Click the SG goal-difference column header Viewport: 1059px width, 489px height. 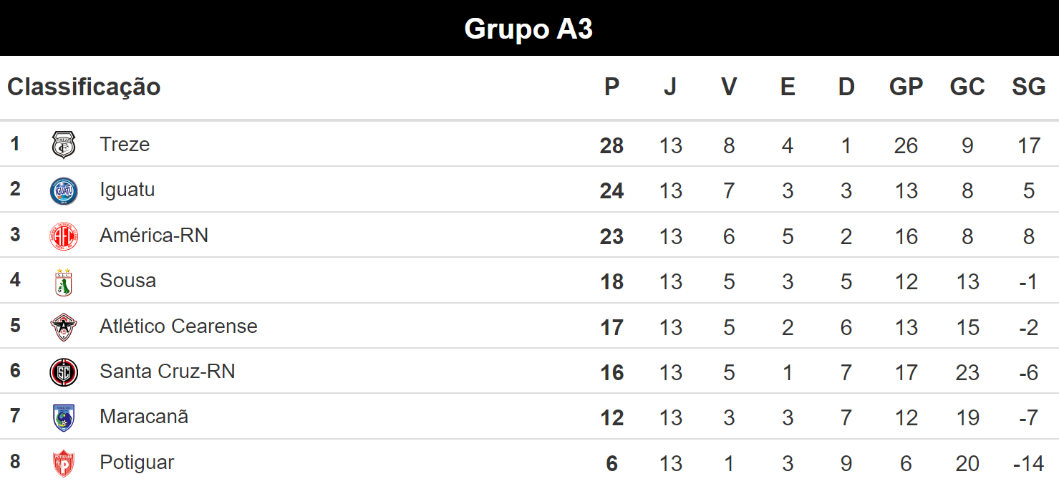point(1028,87)
